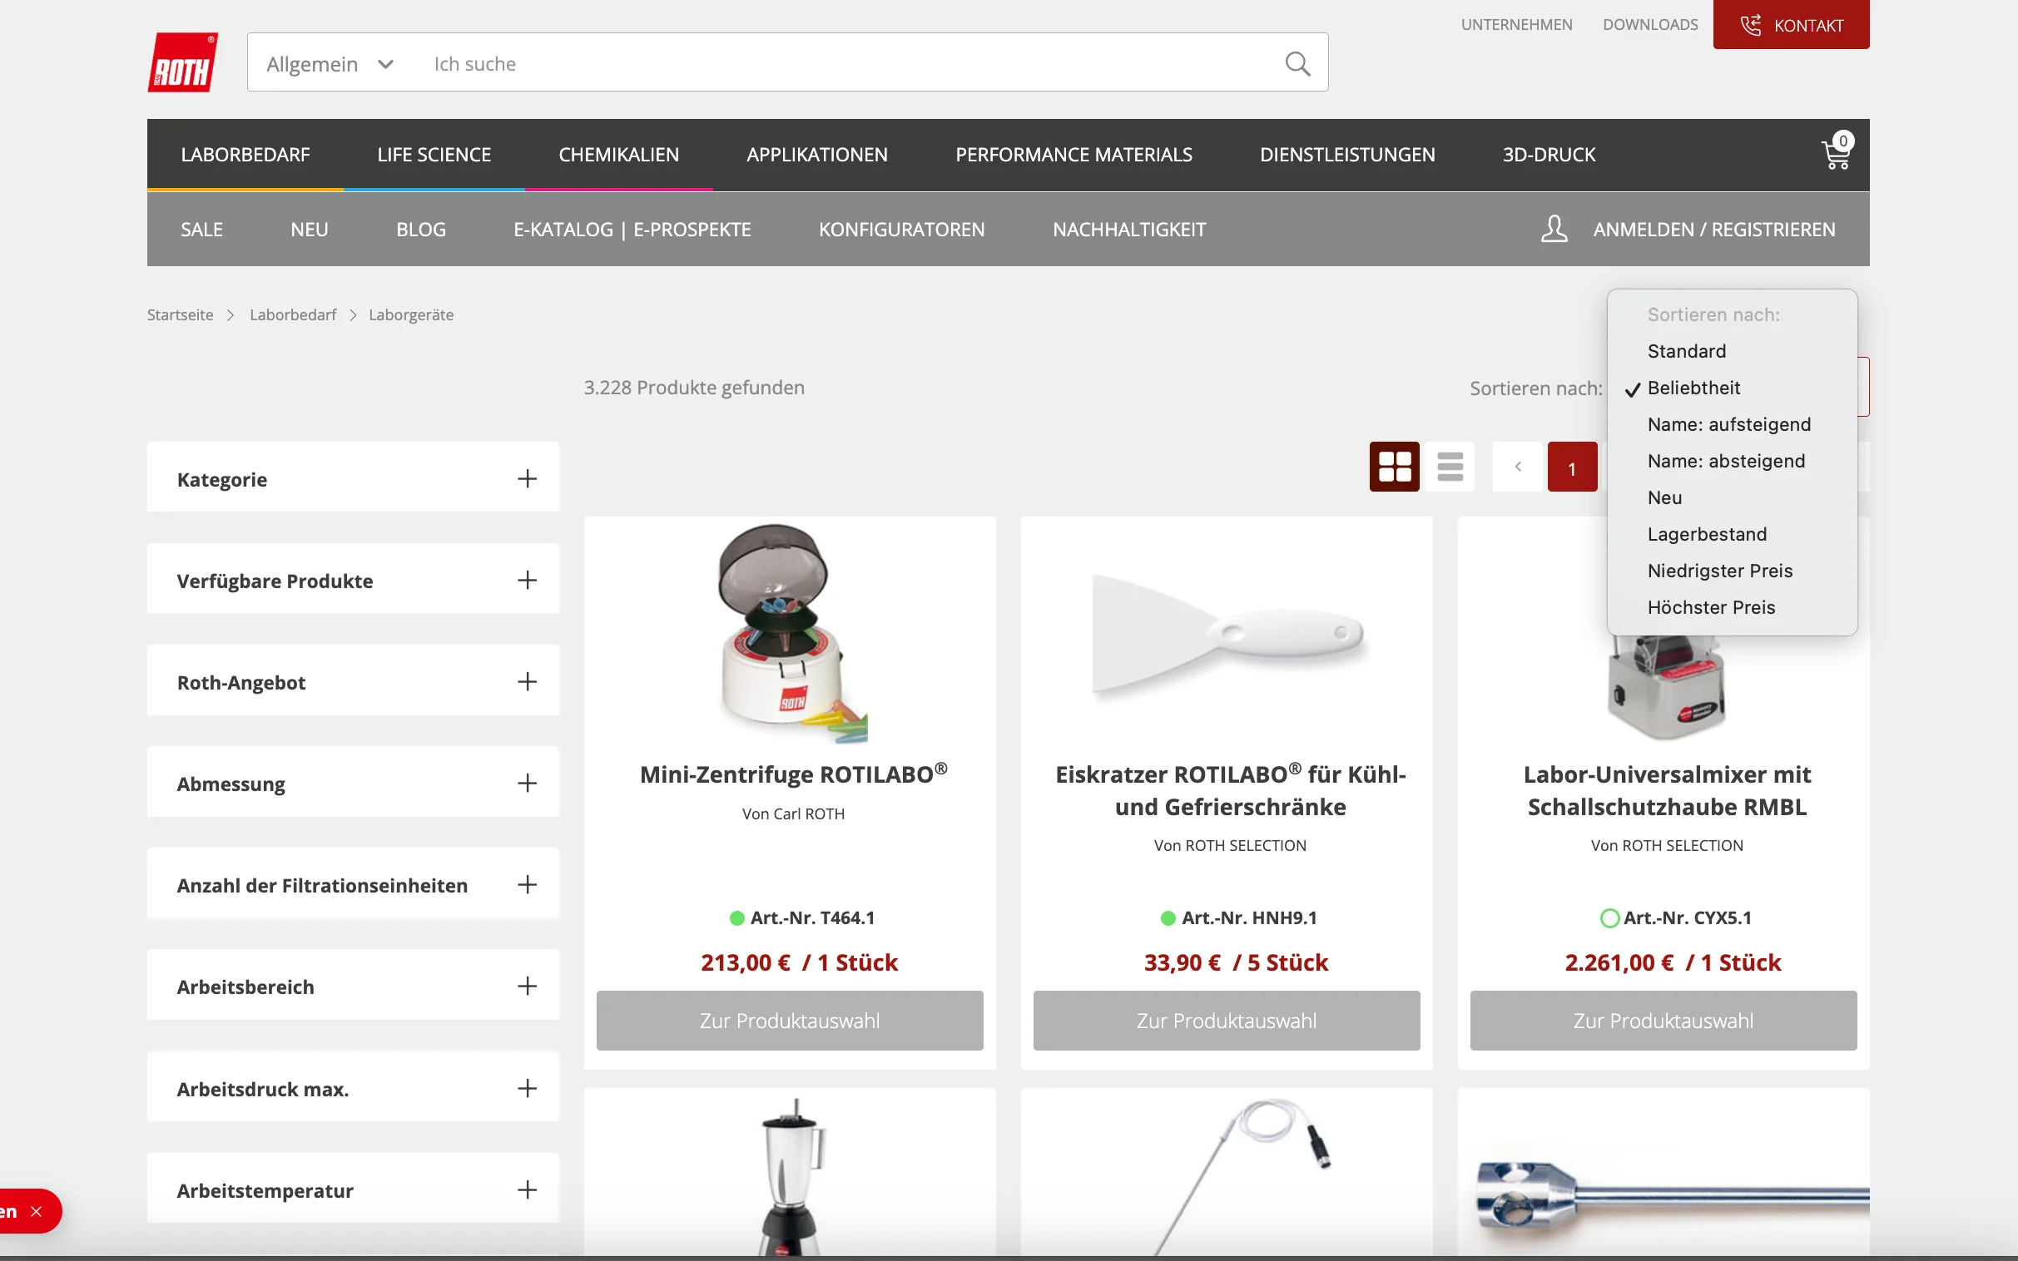Open NACHHALTIGKEIT link
This screenshot has height=1261, width=2018.
(x=1128, y=230)
